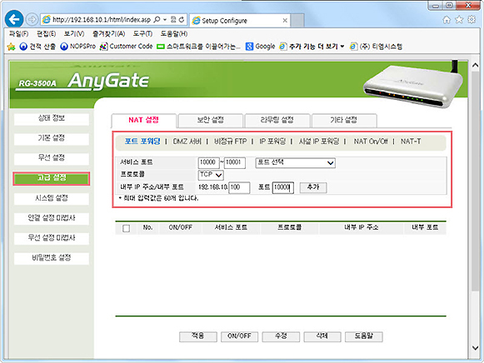Toggle the compatibility view icon in address bar

click(173, 20)
